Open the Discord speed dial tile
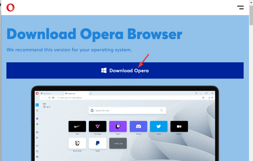The height and width of the screenshot is (161, 253). 138,126
